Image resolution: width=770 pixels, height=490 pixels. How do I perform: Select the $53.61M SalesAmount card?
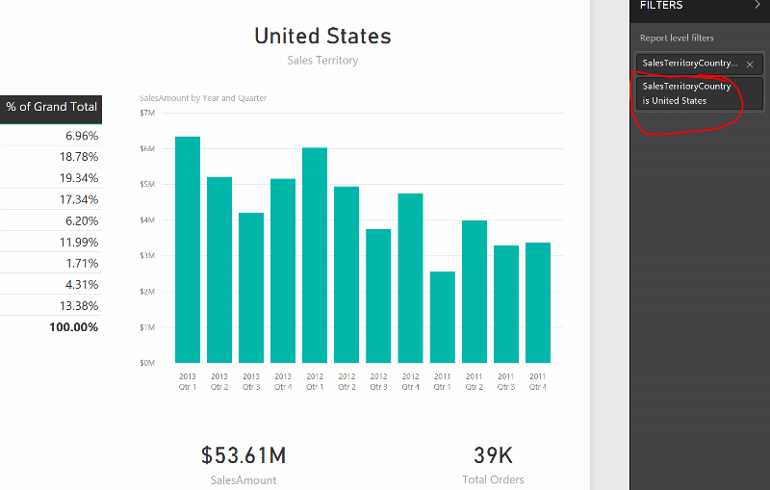(244, 463)
